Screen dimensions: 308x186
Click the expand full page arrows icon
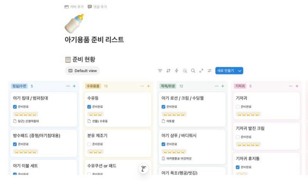201,71
